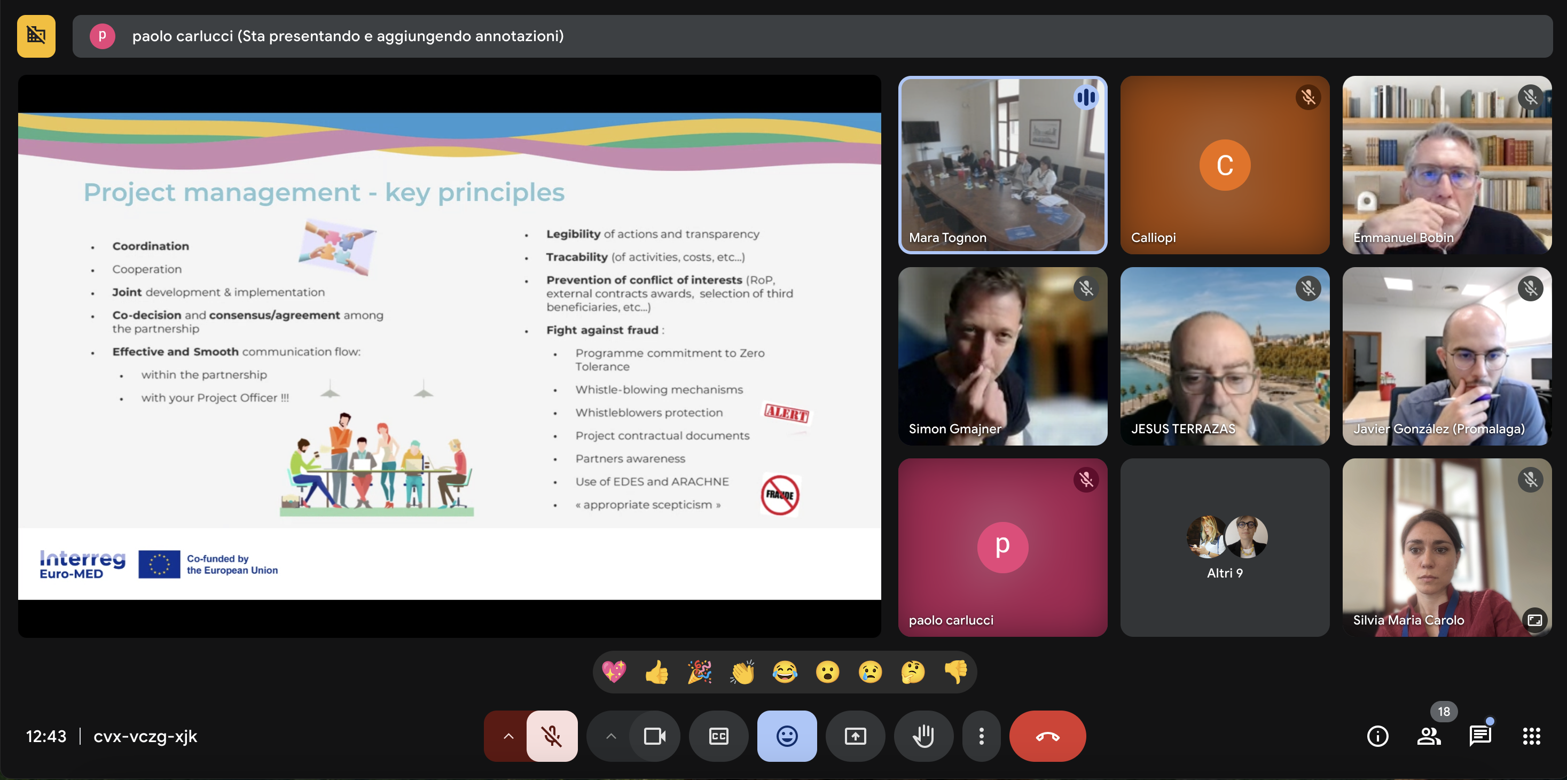
Task: Select Mara Tognon video tile
Action: coord(1002,165)
